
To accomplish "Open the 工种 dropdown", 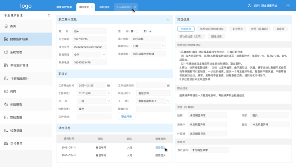I will tap(168, 101).
